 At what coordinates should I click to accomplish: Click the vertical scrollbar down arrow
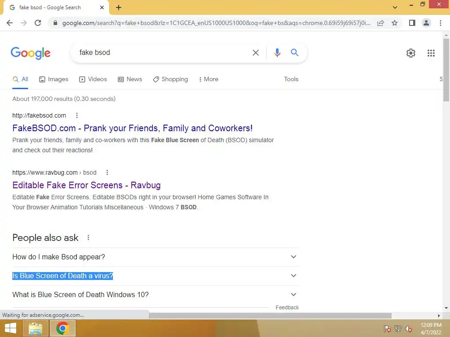point(446,308)
